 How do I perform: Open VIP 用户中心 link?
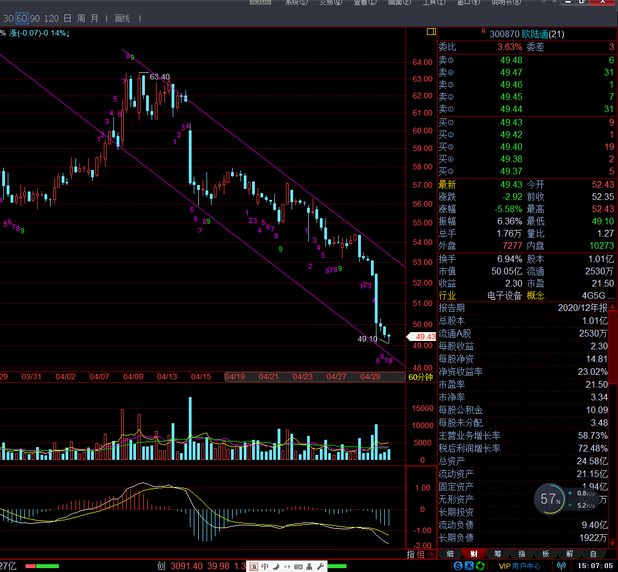[x=520, y=566]
